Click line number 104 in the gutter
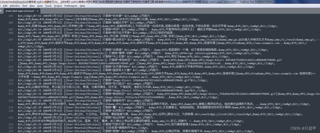 (x=11, y=23)
